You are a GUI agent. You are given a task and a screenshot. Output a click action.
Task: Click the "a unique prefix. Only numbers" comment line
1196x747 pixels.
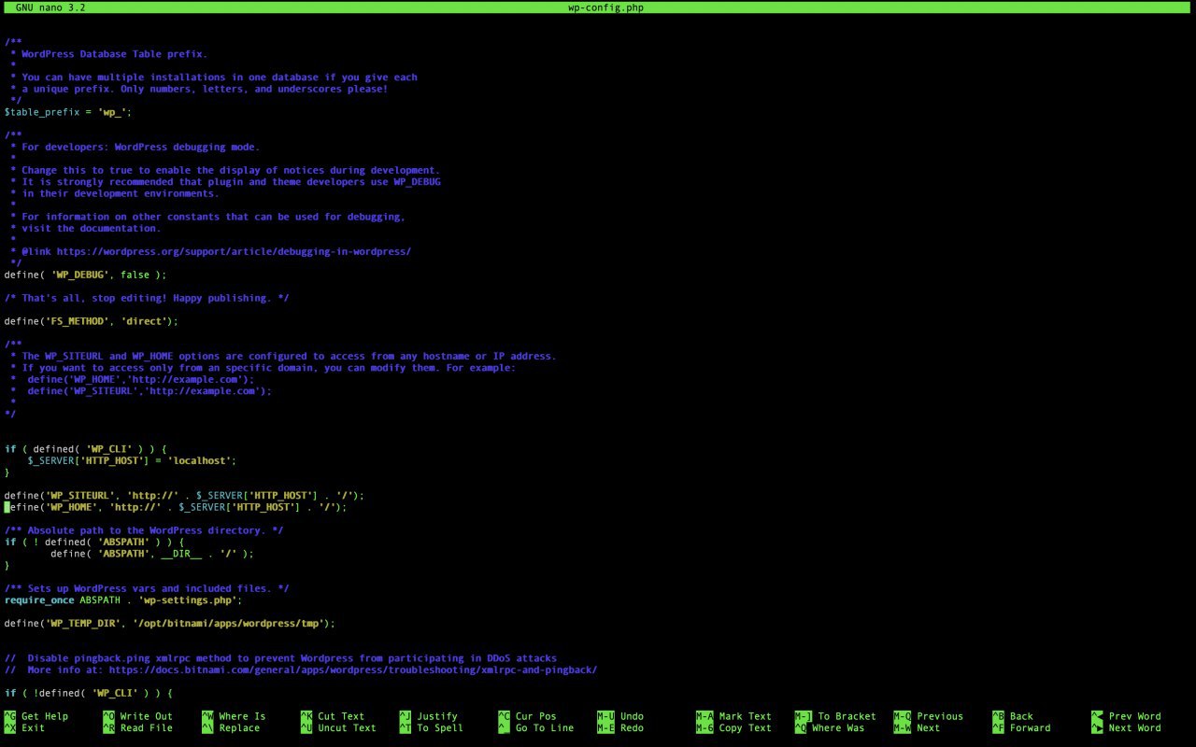(205, 89)
